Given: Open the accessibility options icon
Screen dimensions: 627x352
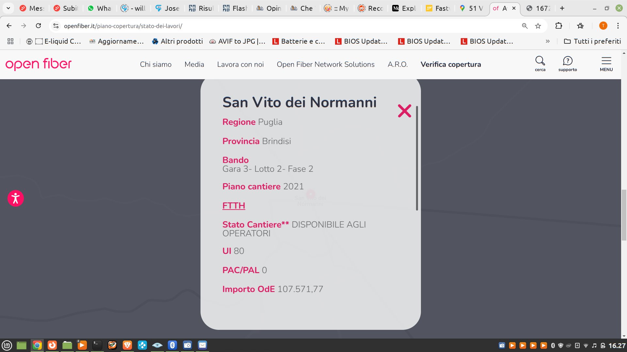Looking at the screenshot, I should 15,198.
